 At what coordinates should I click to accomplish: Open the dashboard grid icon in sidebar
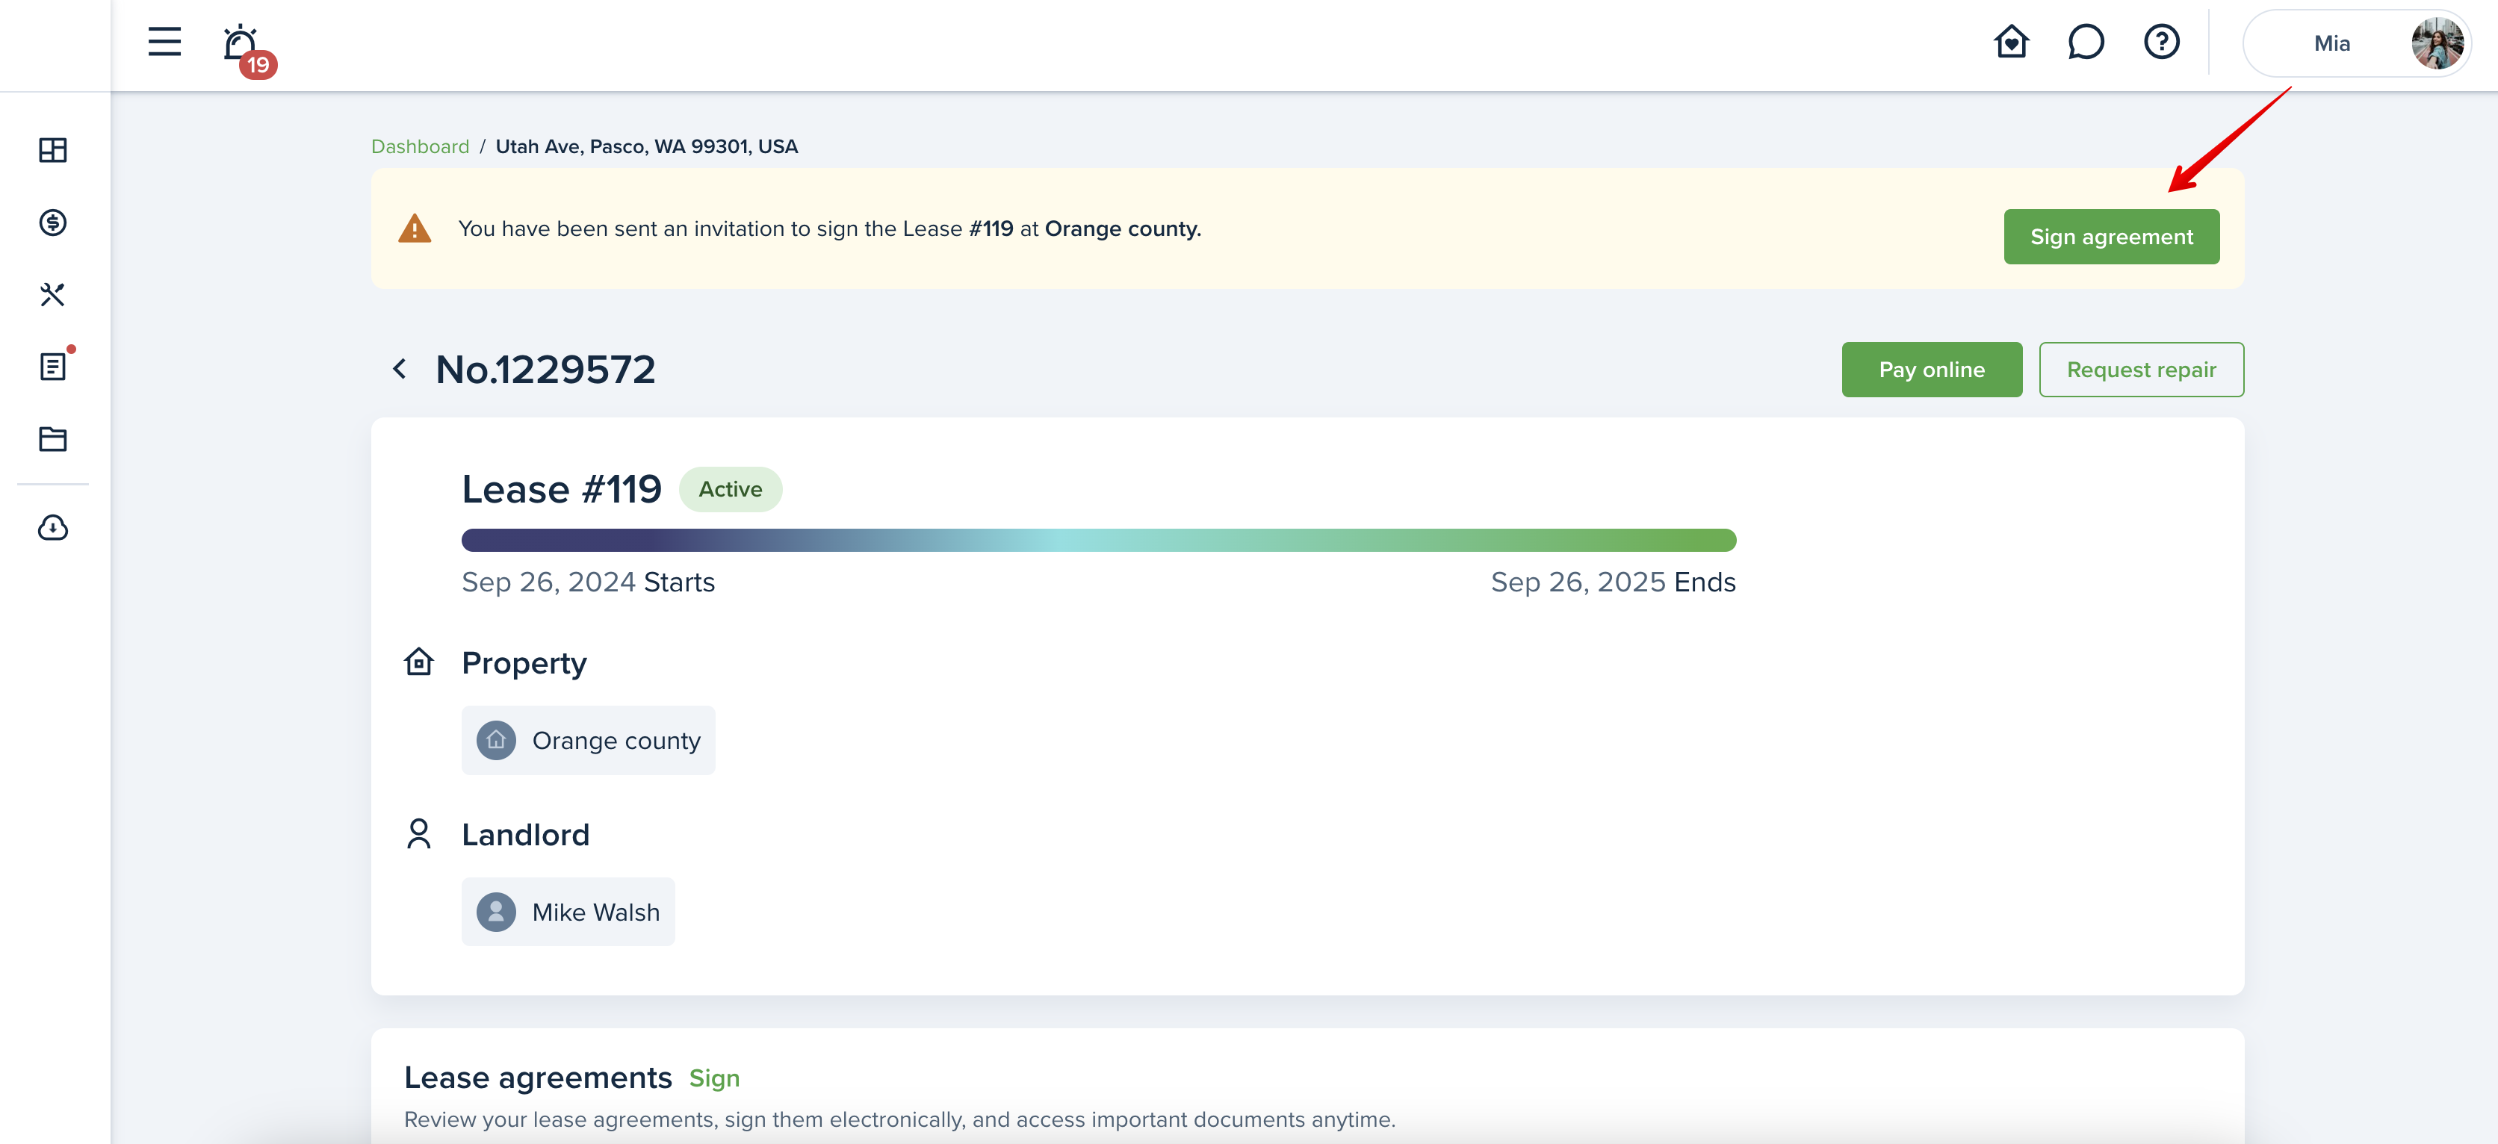click(x=53, y=150)
